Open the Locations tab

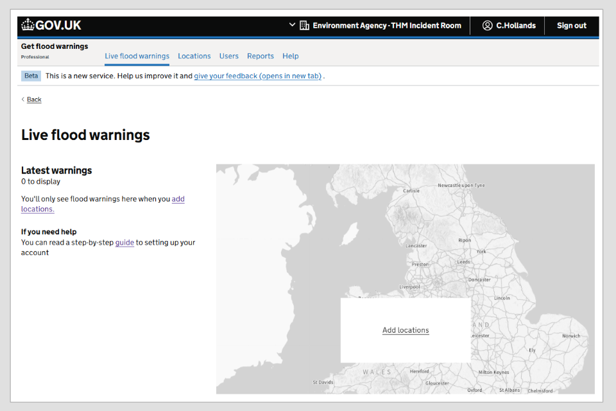pos(194,56)
